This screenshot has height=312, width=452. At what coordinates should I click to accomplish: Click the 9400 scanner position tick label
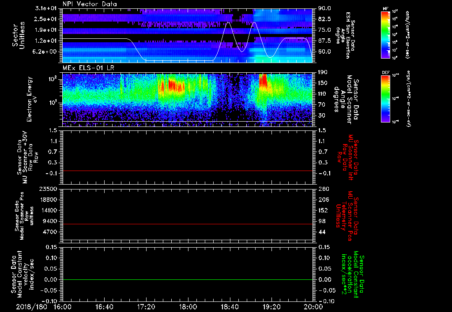49,221
